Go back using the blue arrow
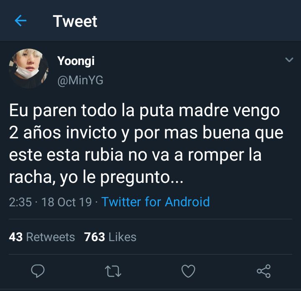301x291 pixels. 20,21
